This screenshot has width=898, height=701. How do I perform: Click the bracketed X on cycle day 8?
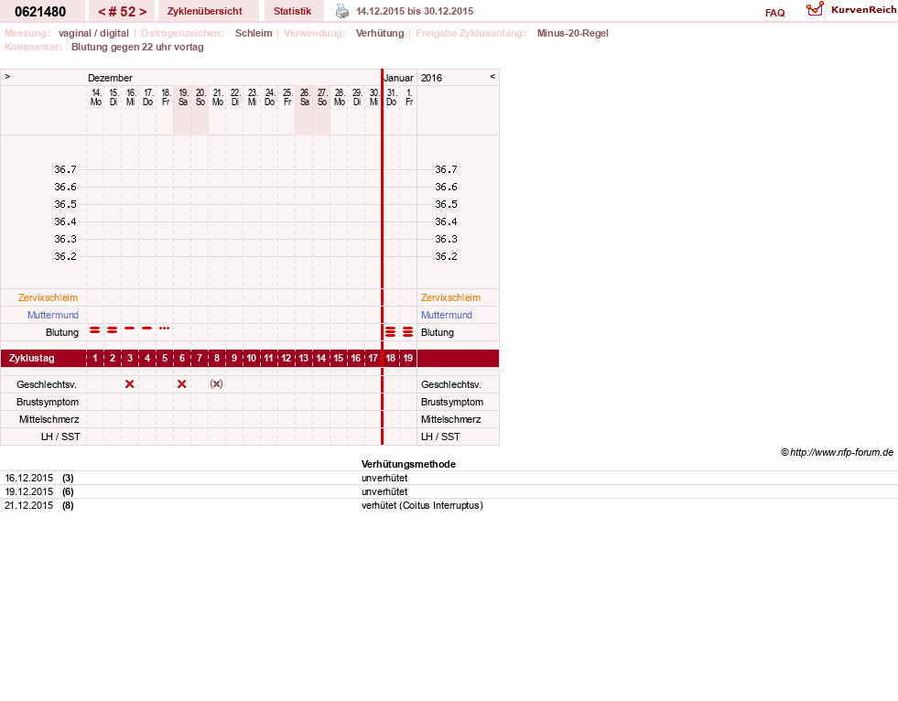(216, 383)
